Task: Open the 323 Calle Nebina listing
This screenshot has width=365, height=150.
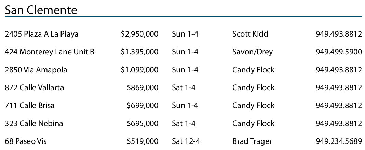Action: click(34, 123)
